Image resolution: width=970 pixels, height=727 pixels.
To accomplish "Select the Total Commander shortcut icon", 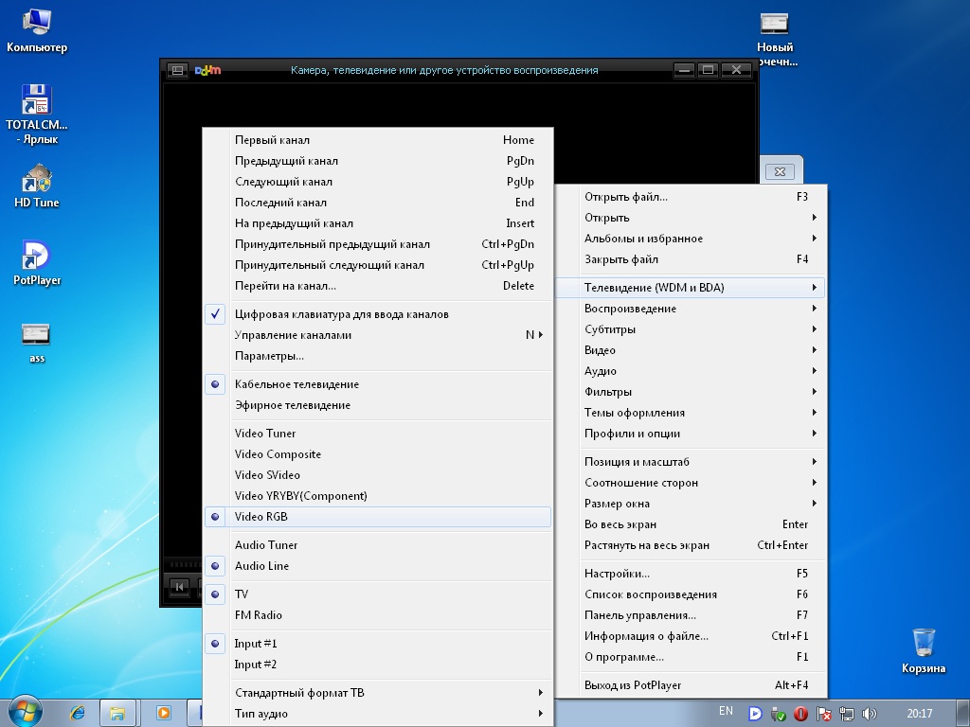I will pyautogui.click(x=37, y=100).
